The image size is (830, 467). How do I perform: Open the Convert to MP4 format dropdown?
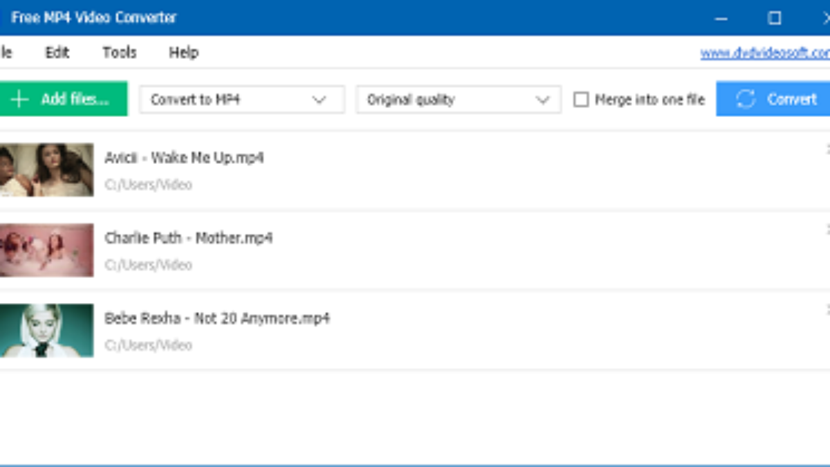point(241,100)
